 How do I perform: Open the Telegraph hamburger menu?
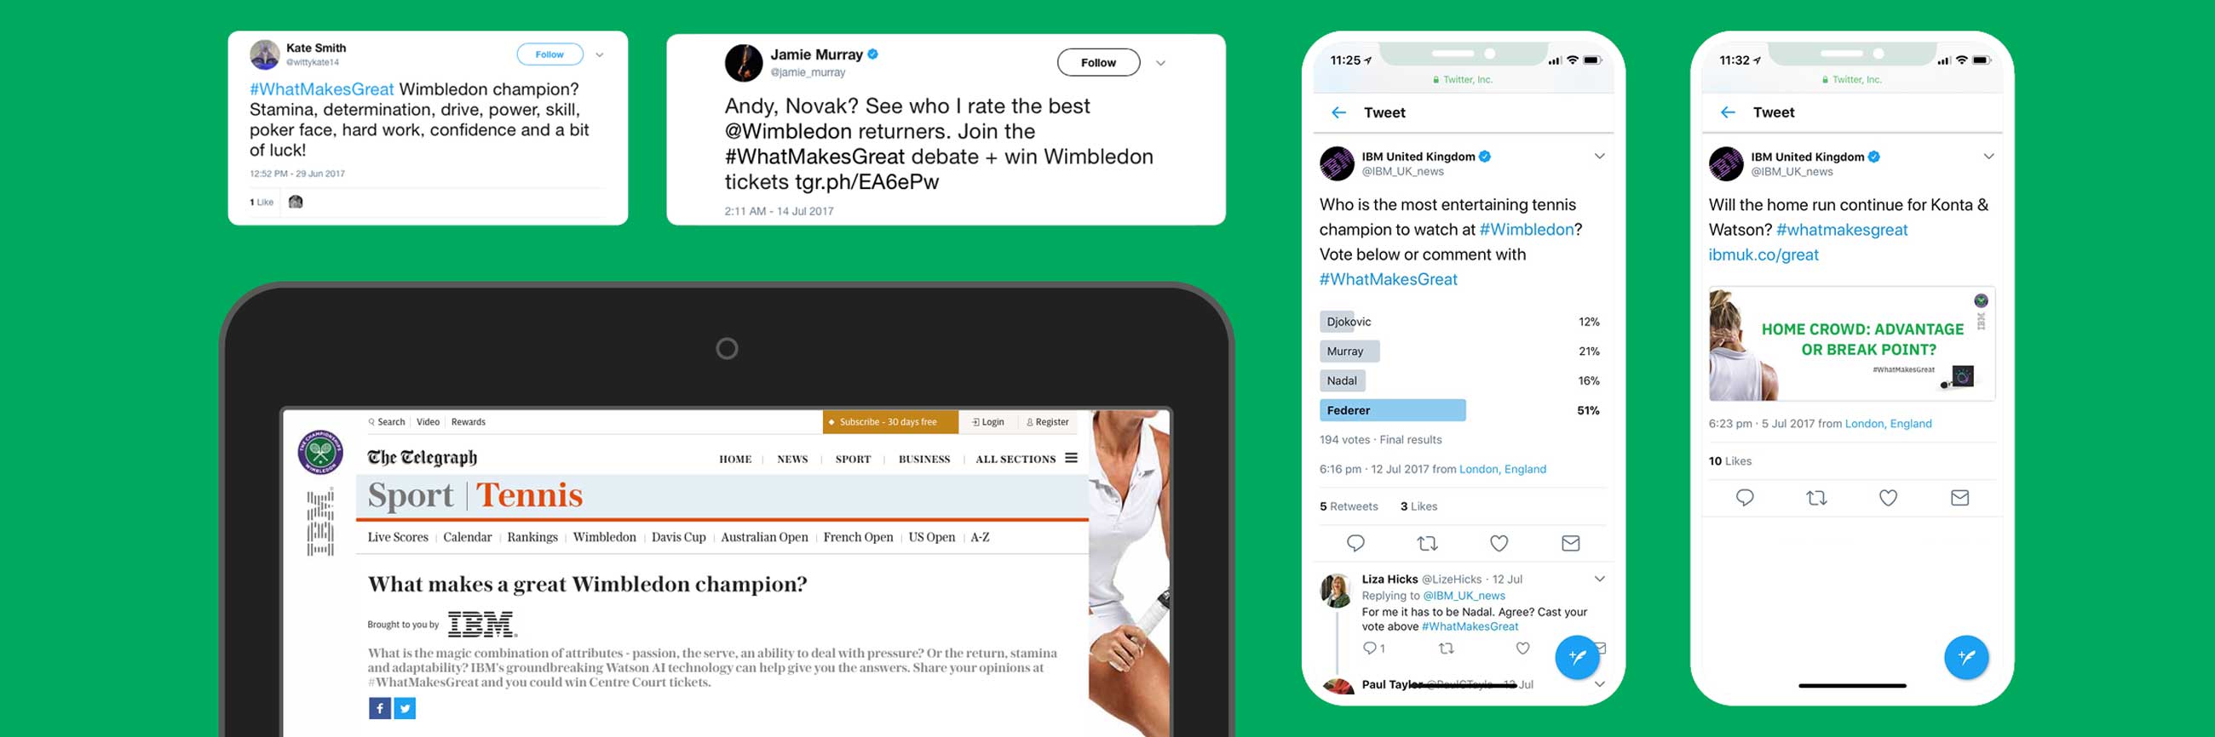coord(1072,459)
